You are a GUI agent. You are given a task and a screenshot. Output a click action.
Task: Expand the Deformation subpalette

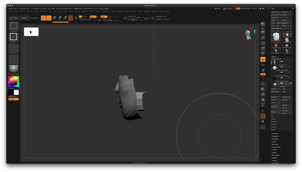coord(276,155)
